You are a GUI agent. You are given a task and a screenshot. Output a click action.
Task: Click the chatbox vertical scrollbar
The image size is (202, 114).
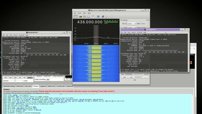(193, 104)
